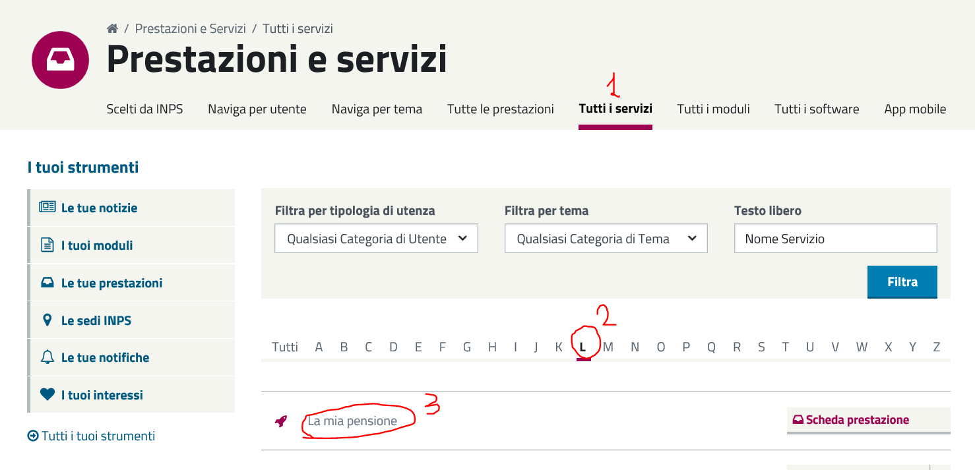Image resolution: width=975 pixels, height=470 pixels.
Task: Click the document icon beside I tuoi moduli
Action: pyautogui.click(x=47, y=245)
